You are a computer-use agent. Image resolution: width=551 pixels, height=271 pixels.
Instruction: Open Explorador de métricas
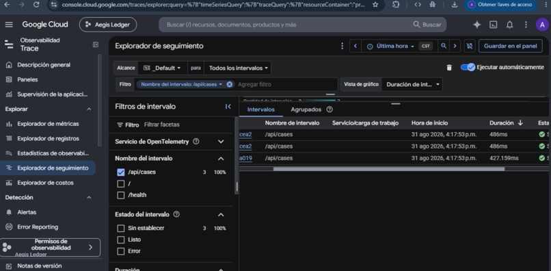coord(48,124)
